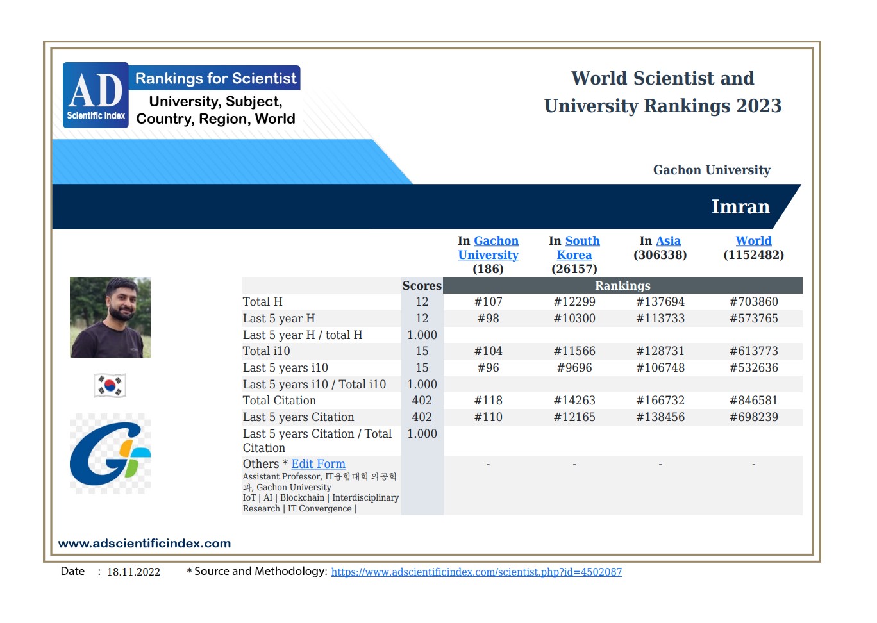Open the World ranking link
The image size is (877, 623).
(x=753, y=241)
